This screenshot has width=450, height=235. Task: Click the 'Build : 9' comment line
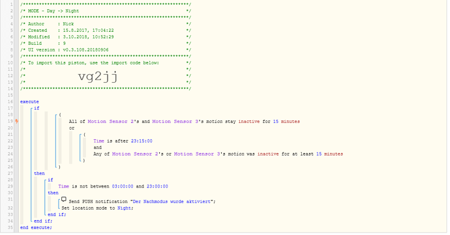(106, 43)
